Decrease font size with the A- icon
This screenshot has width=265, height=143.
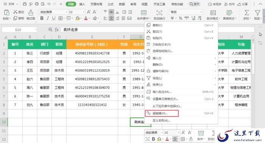click(x=95, y=12)
